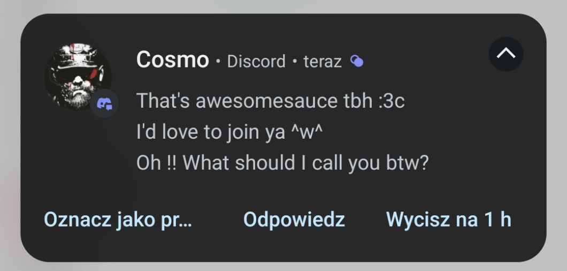Tap the Oznacz jako pr... action
567x271 pixels.
118,220
